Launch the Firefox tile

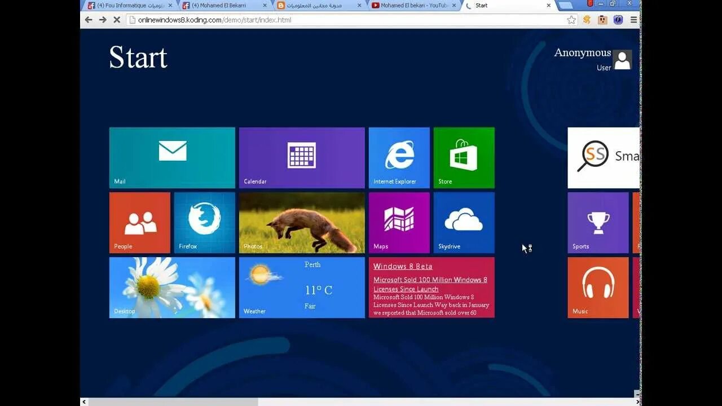(205, 223)
